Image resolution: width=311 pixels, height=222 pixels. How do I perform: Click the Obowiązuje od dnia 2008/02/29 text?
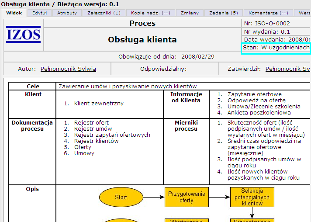coord(166,57)
